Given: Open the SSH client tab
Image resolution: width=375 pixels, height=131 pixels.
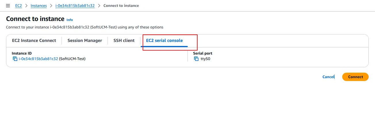Looking at the screenshot, I should [124, 41].
